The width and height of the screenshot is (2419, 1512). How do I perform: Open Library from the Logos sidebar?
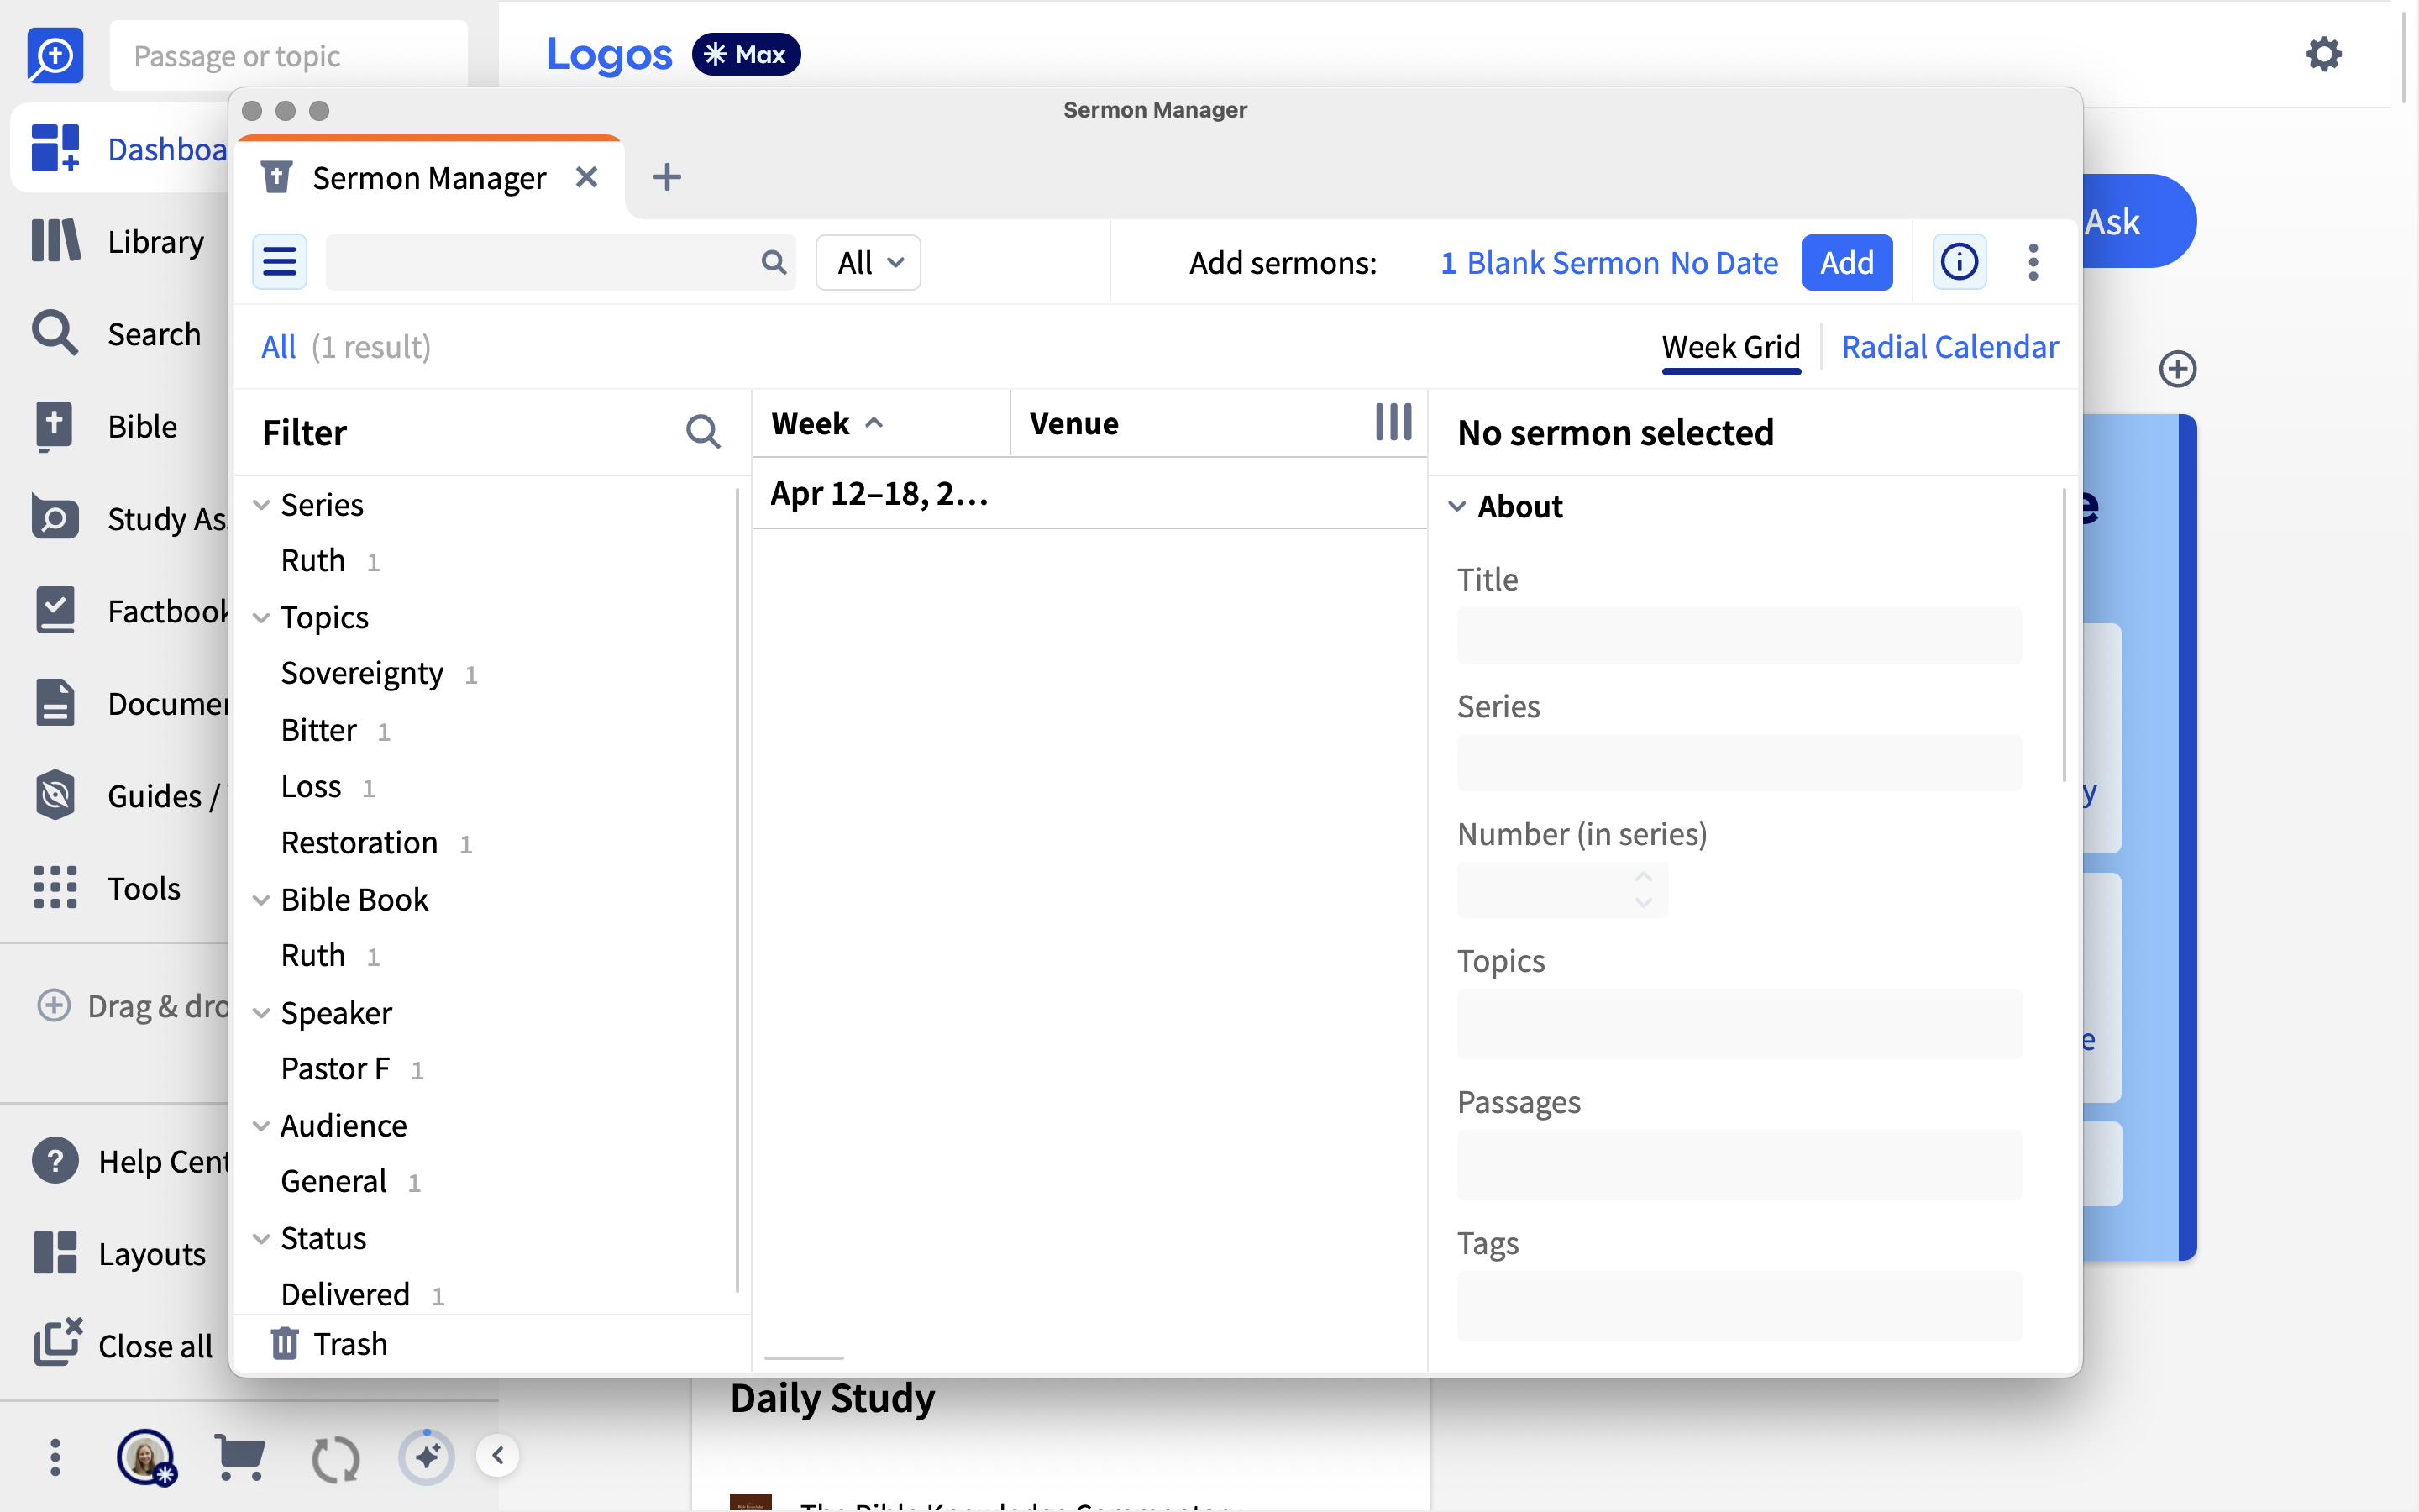coord(118,241)
